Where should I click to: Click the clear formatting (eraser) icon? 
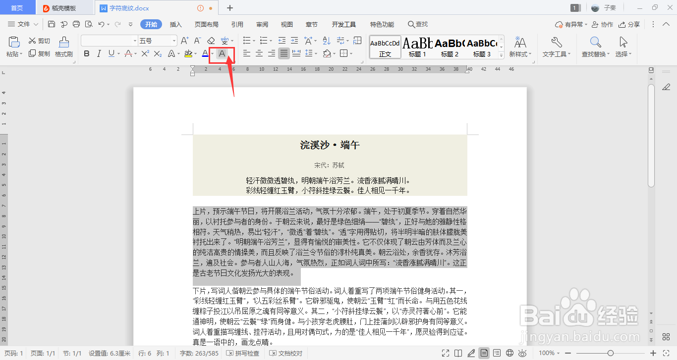click(x=210, y=40)
